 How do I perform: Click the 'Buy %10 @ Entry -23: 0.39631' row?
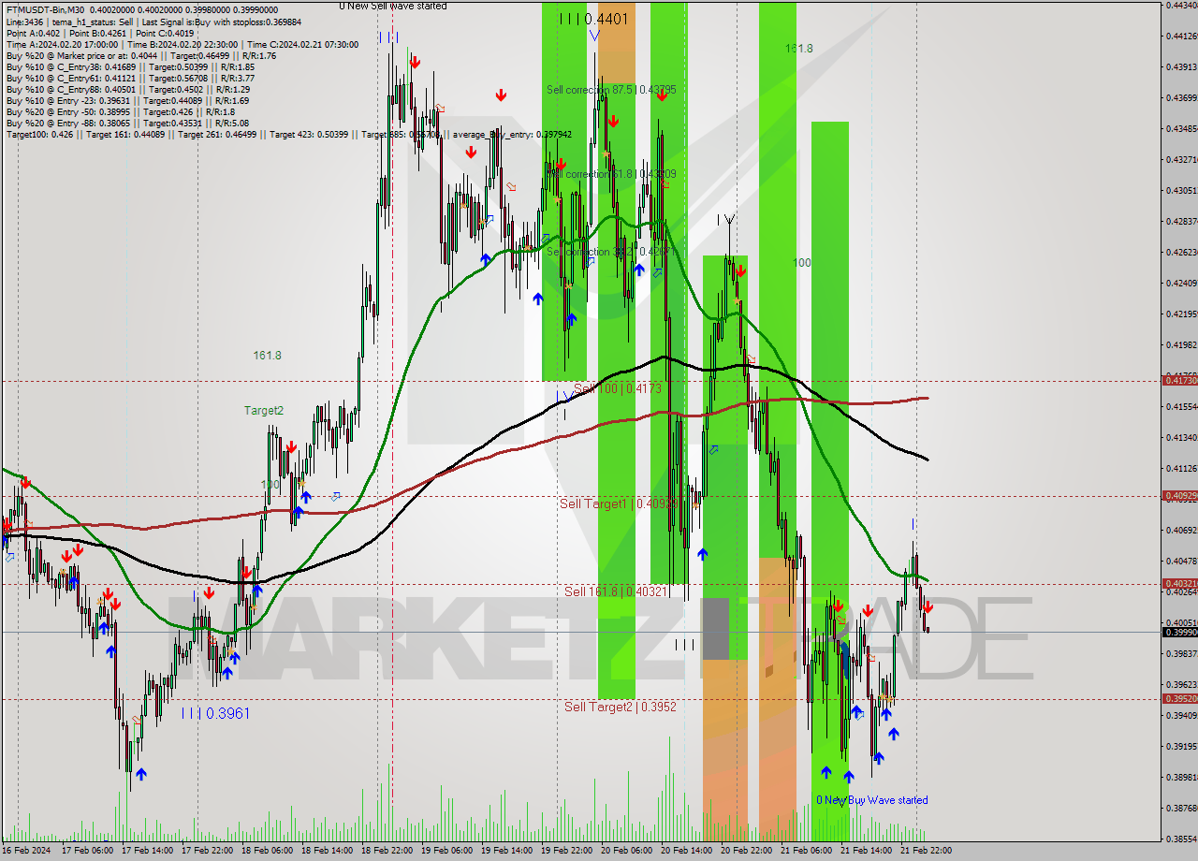[x=127, y=100]
